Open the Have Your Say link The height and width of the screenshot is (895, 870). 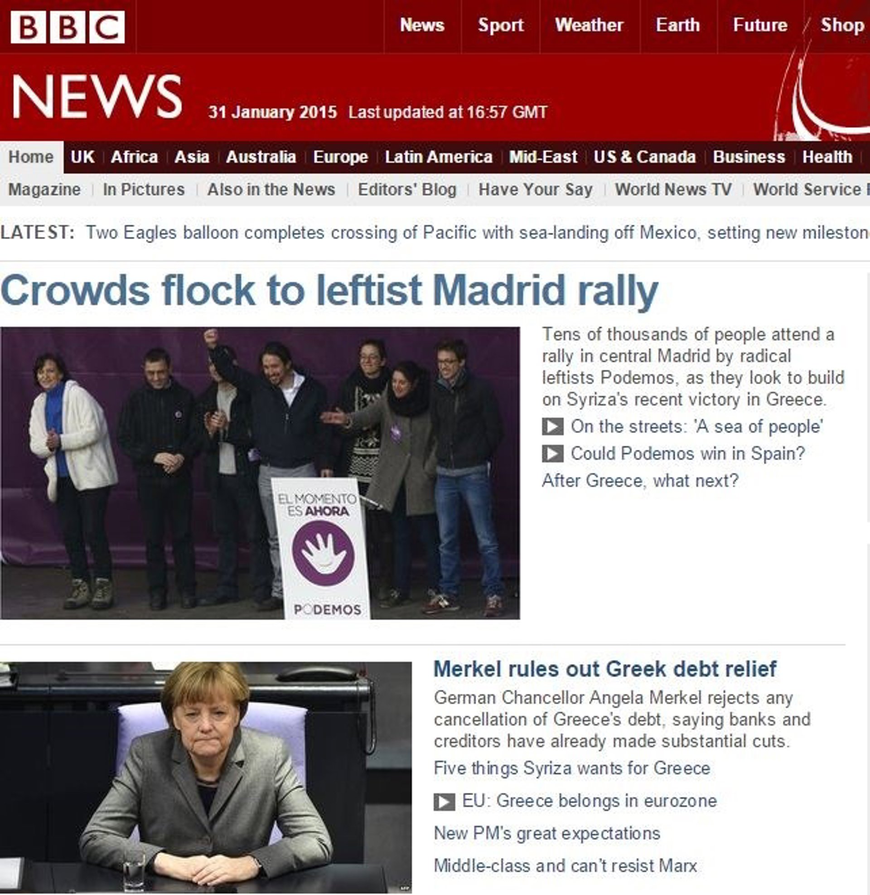click(x=536, y=190)
